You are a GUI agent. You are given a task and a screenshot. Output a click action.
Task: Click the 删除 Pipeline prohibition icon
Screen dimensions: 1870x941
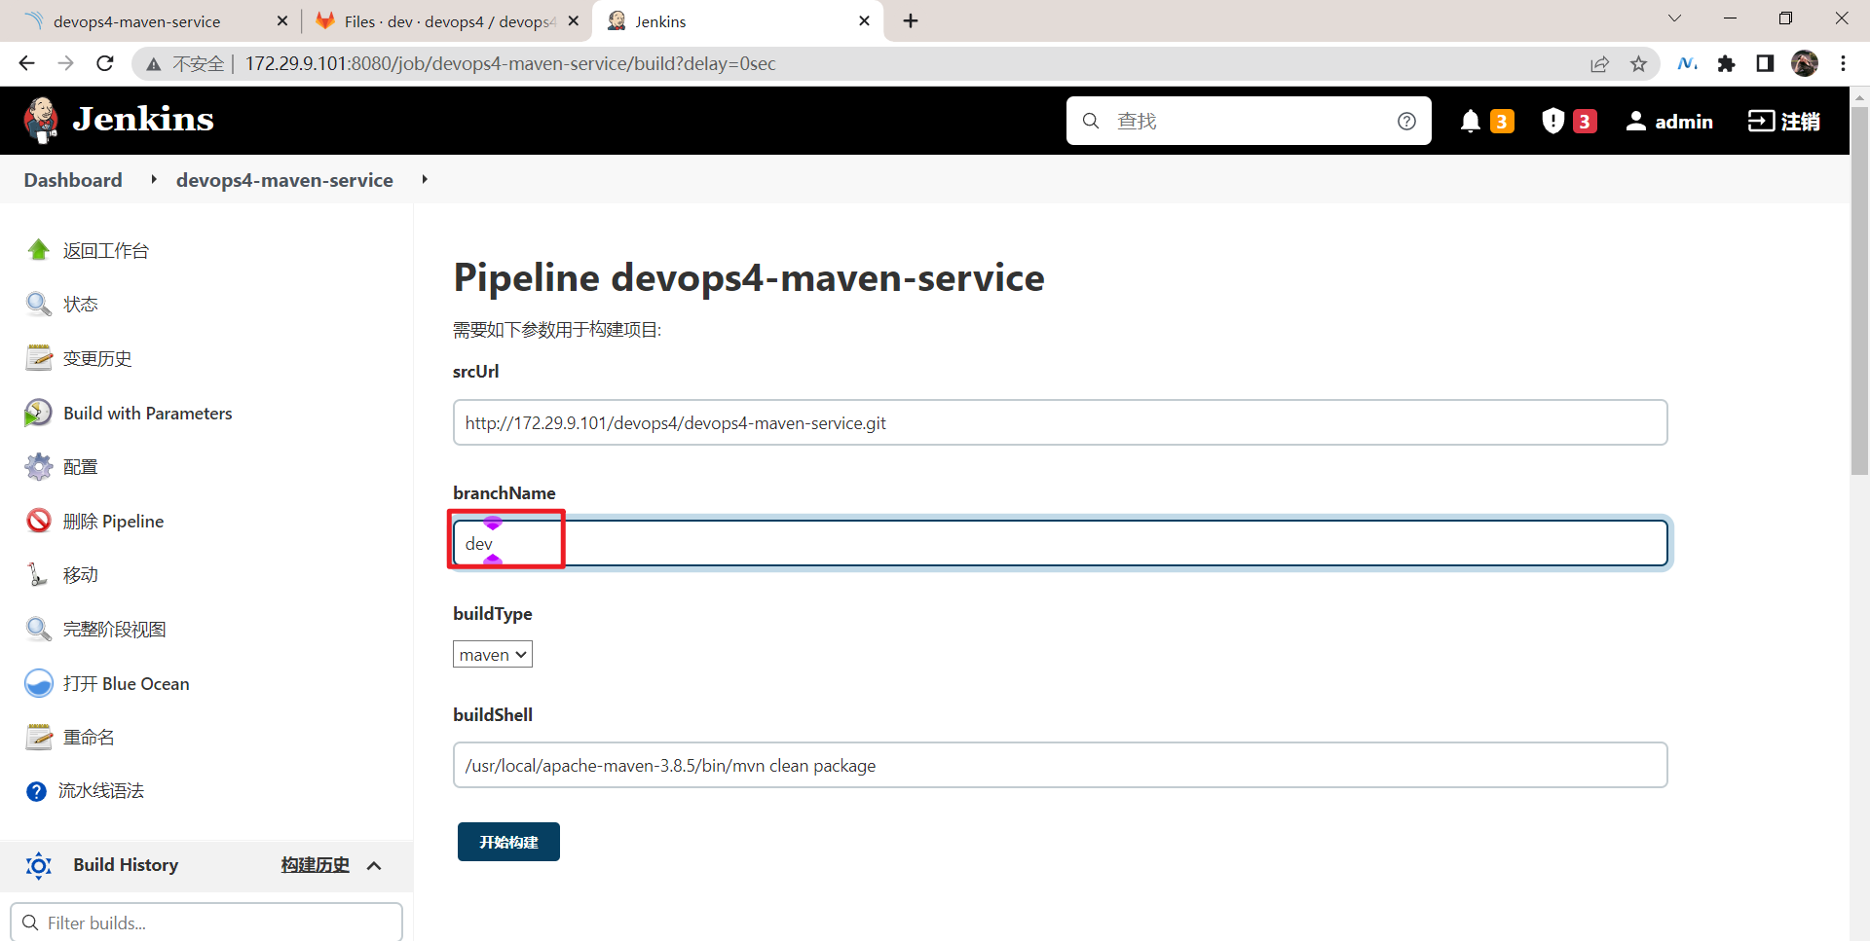point(39,521)
